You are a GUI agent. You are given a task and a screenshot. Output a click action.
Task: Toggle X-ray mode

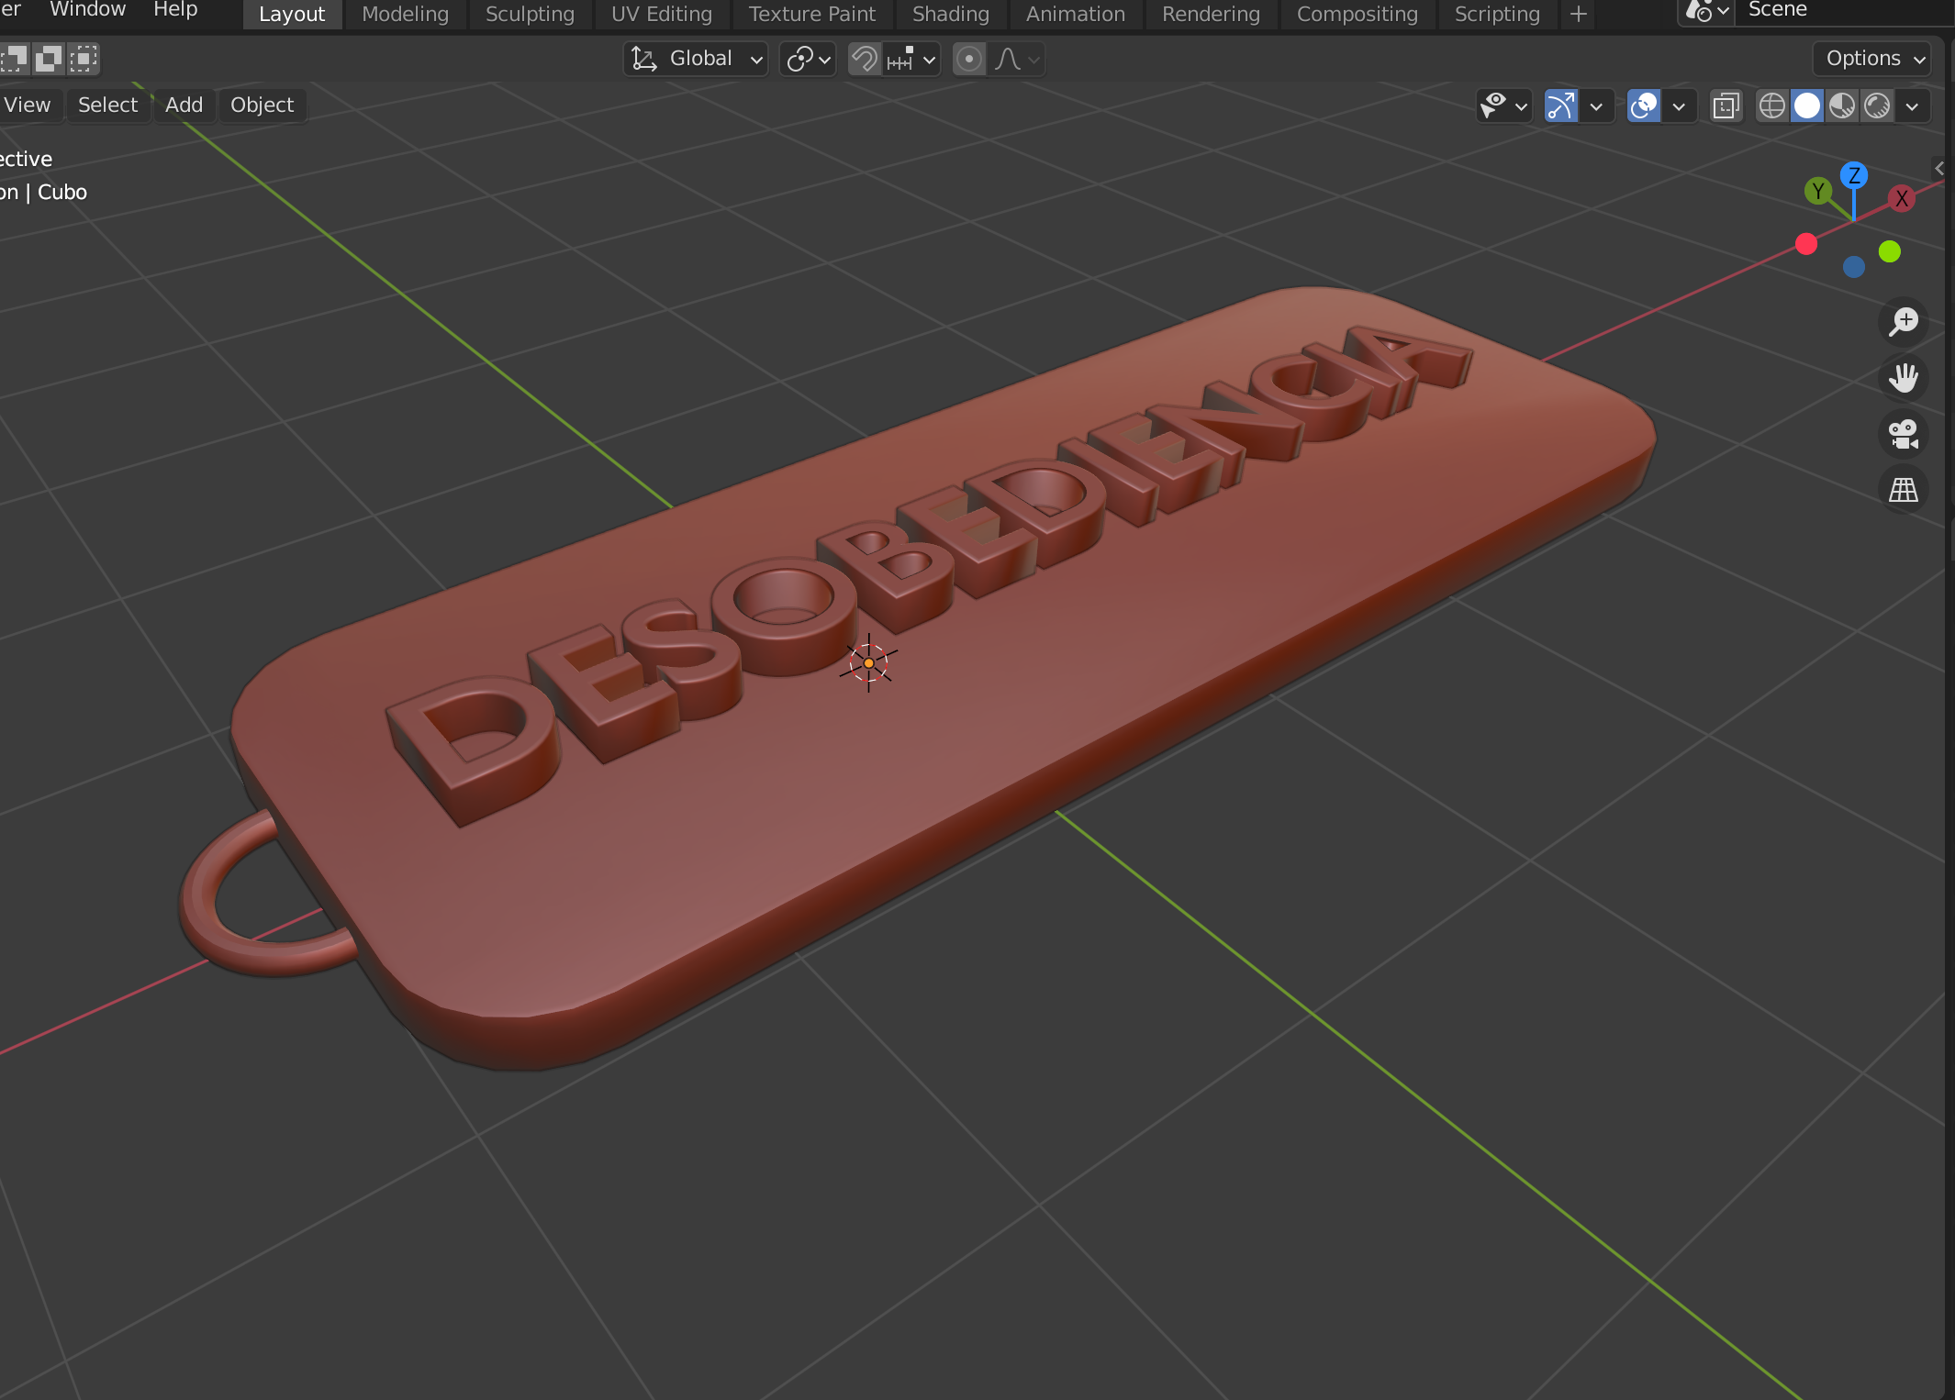pos(1726,106)
